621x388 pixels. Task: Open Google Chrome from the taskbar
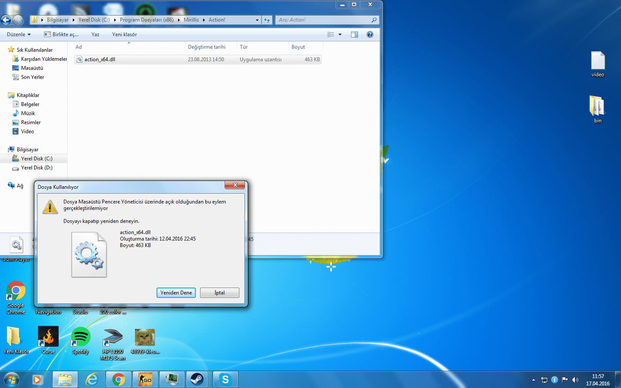(x=119, y=379)
